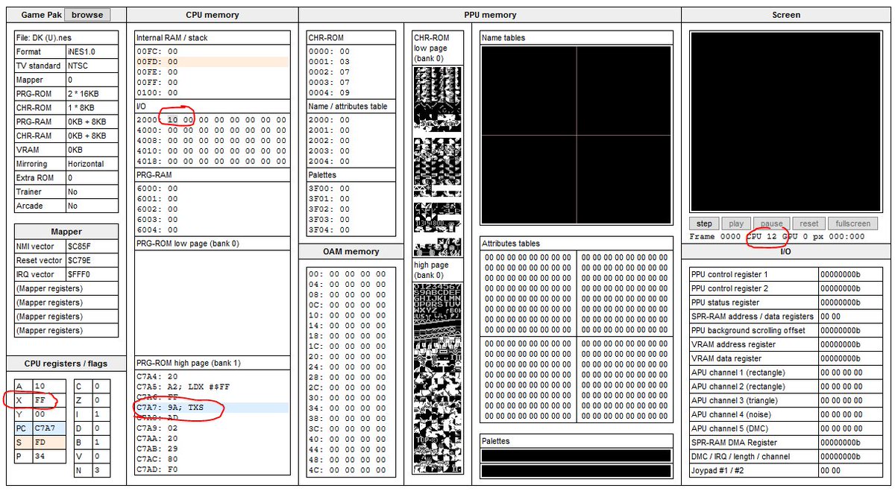
Task: Click the 'Frame 0000' counter text
Action: (715, 236)
